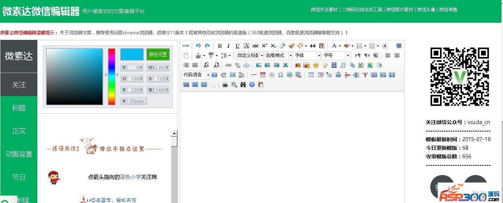Toggle underline formatting with U icon

[x=238, y=46]
